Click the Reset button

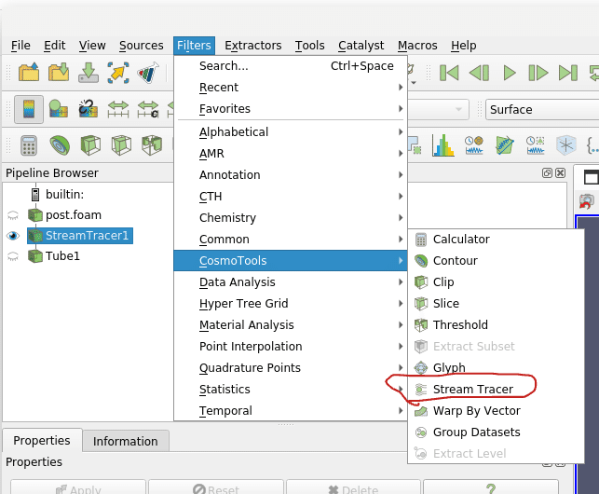tap(216, 487)
